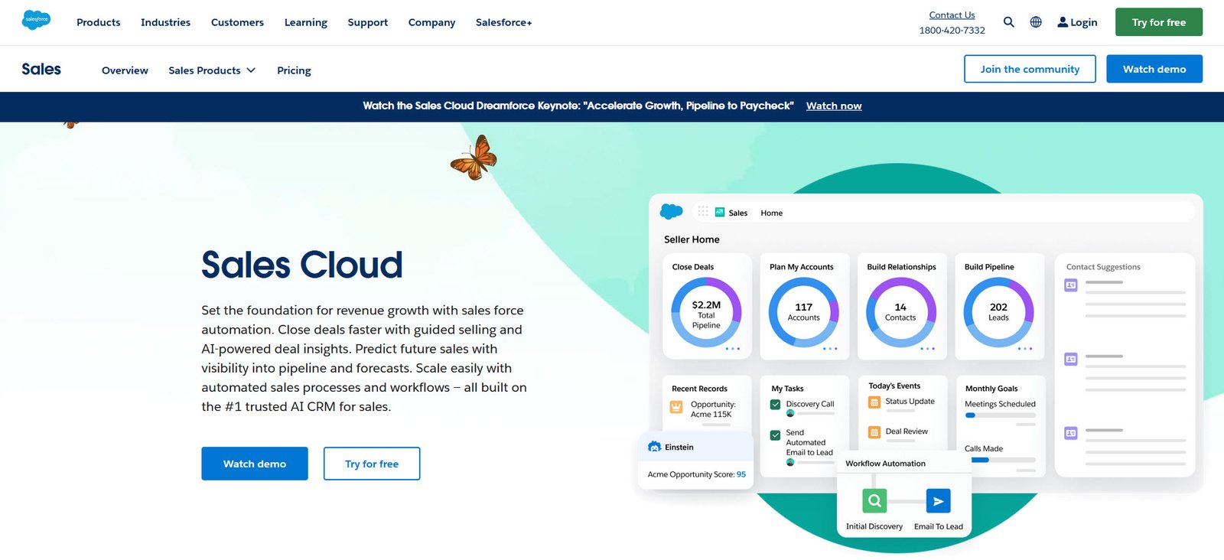Click the 202 Leads donut chart
Screen dimensions: 1224x560
click(x=998, y=312)
